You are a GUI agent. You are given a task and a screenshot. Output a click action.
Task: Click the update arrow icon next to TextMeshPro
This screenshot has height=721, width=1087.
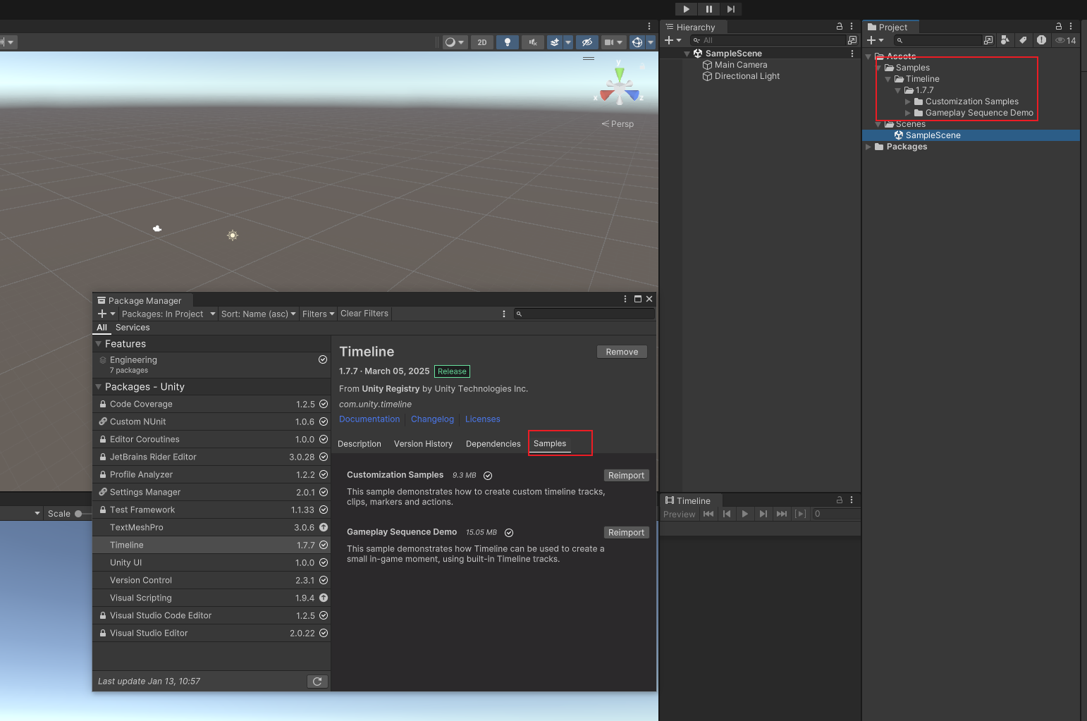pyautogui.click(x=324, y=527)
